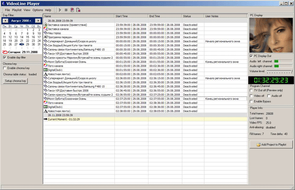Click Setup chroma key button
The width and height of the screenshot is (295, 190).
click(15, 81)
